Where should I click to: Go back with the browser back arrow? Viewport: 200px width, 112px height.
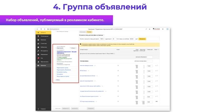coord(37,29)
